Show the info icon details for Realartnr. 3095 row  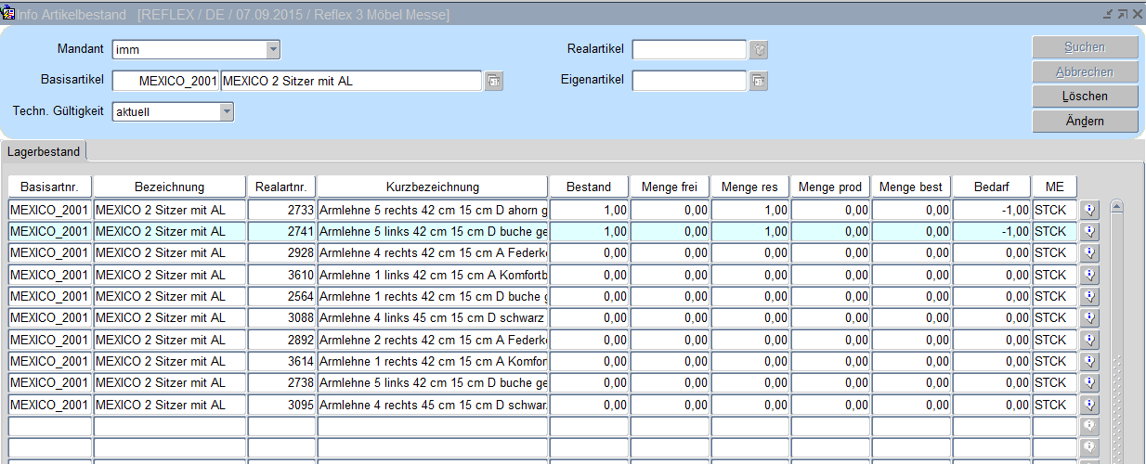point(1090,406)
